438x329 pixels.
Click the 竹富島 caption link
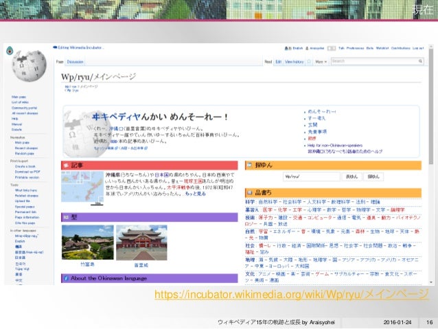click(x=87, y=264)
